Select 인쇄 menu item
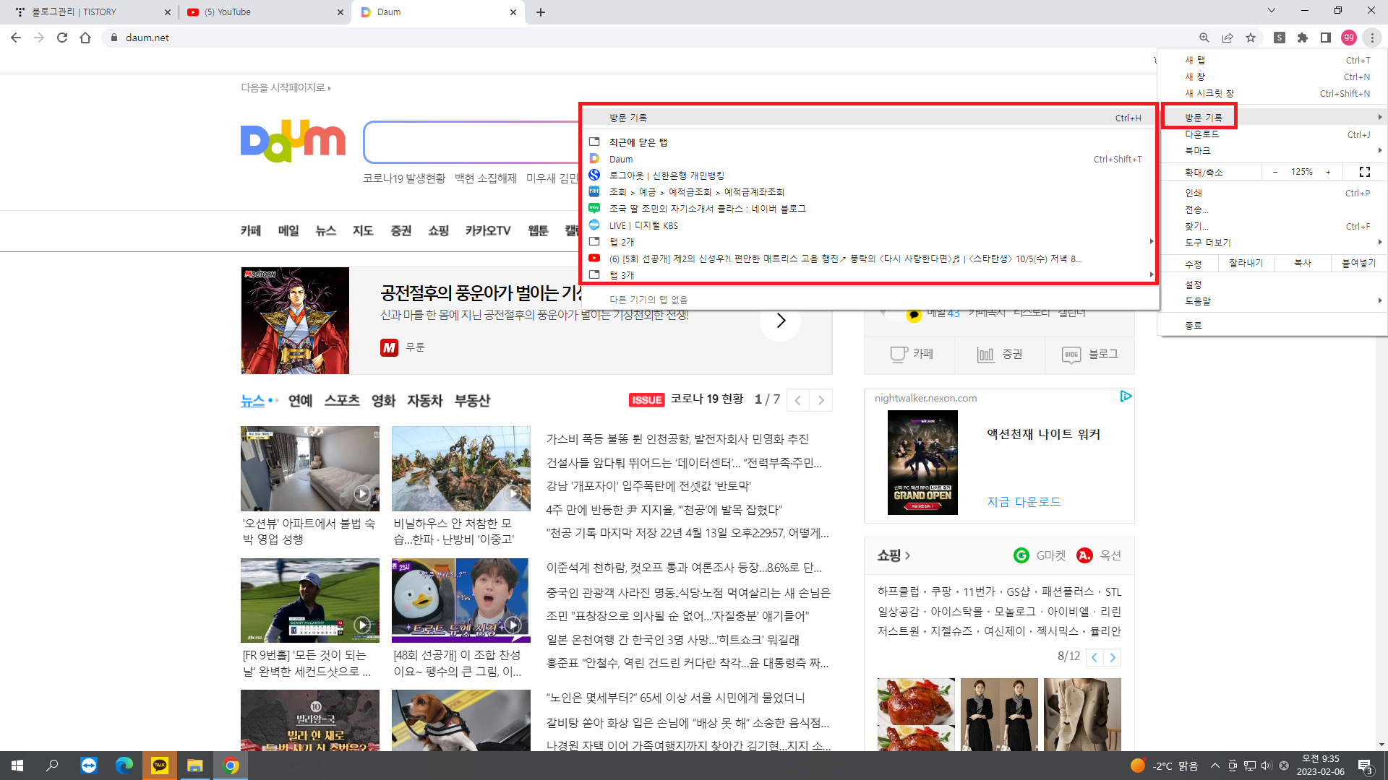 1272,193
